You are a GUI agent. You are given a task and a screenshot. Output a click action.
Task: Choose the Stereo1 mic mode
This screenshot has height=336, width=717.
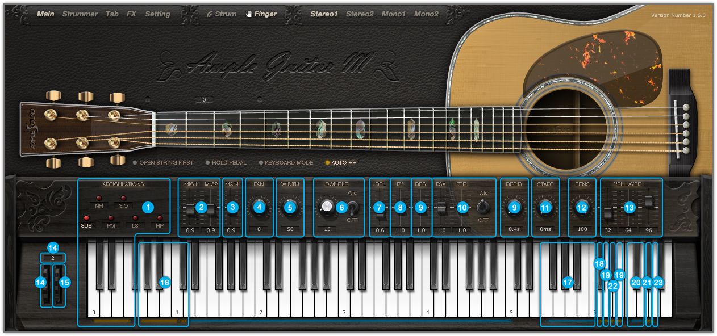(324, 14)
